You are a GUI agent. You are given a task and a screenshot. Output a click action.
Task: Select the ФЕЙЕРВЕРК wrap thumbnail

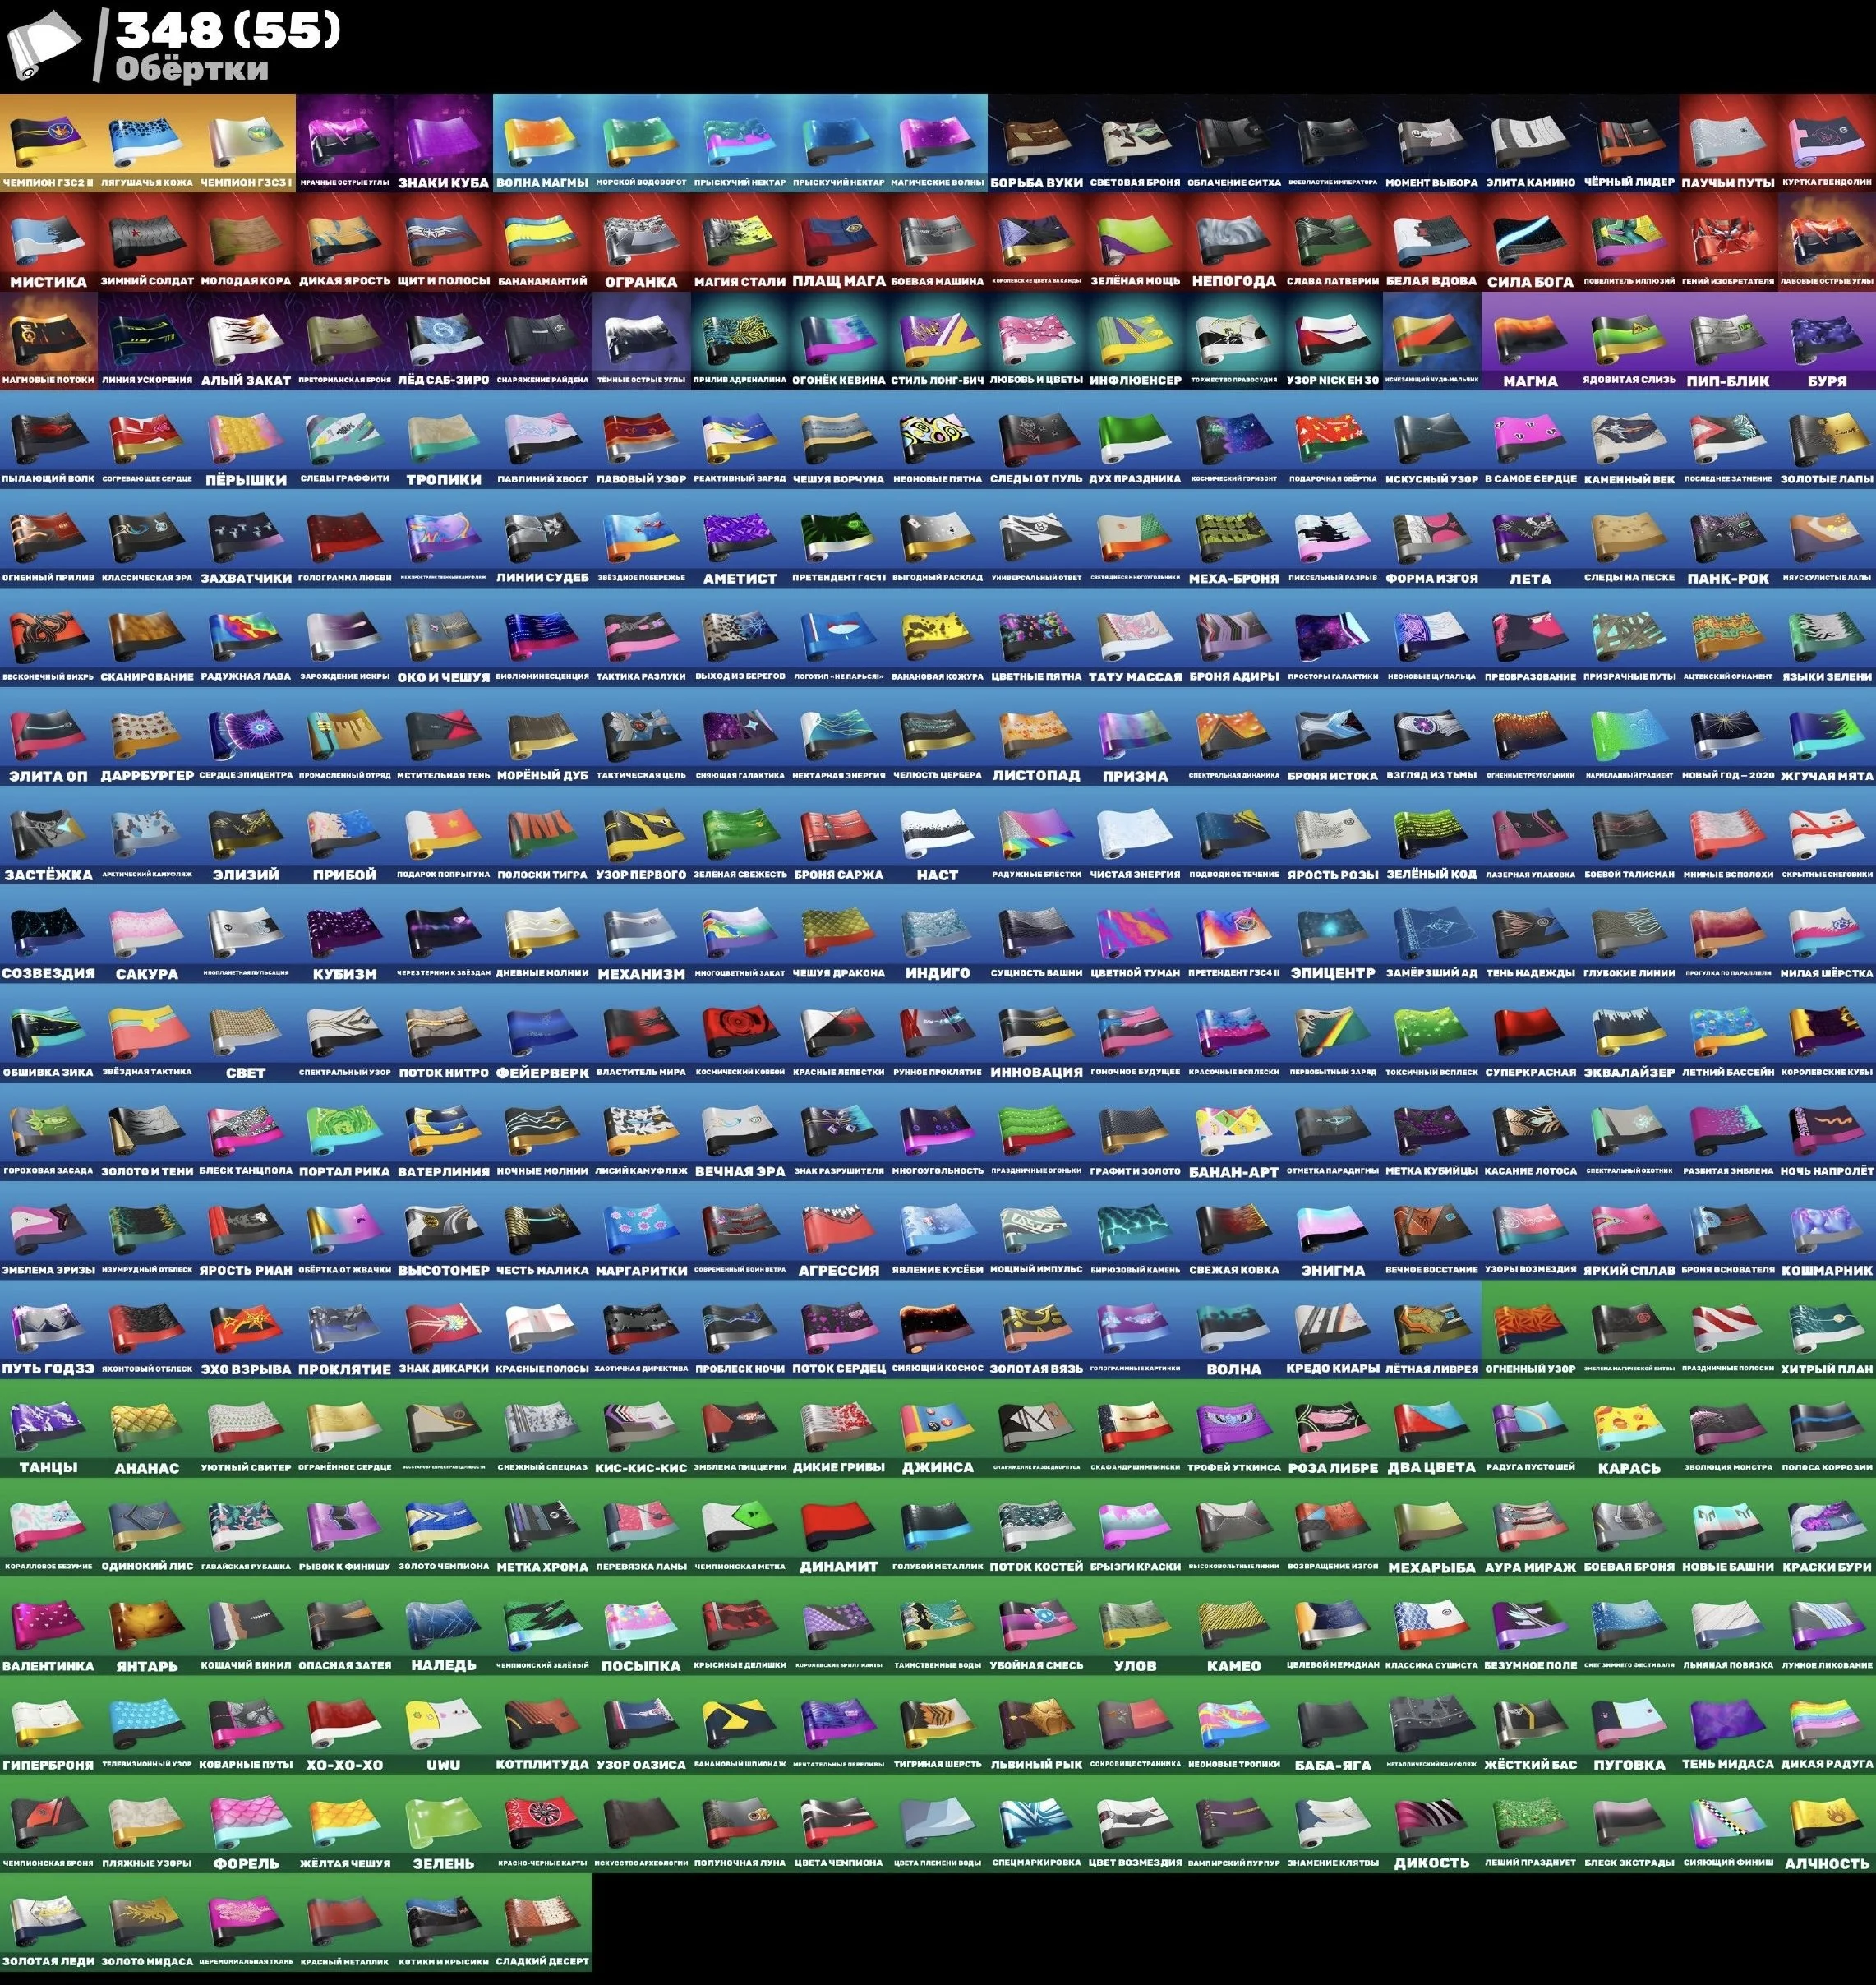542,1031
